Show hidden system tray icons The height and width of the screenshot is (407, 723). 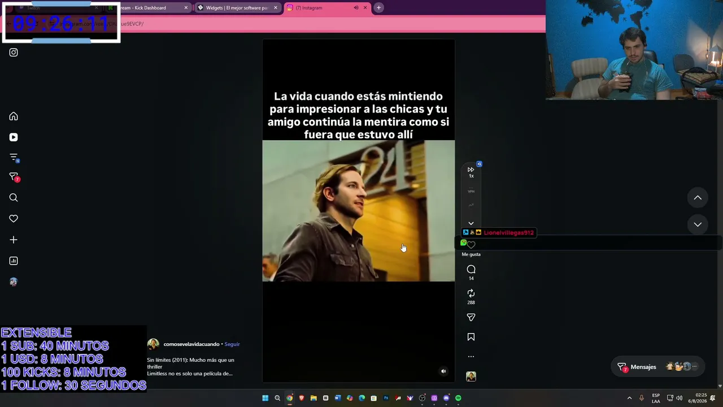tap(629, 398)
